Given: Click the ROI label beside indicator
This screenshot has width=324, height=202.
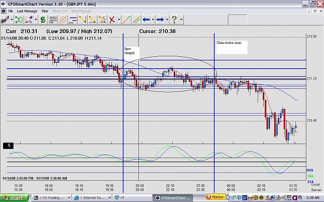Looking at the screenshot, I should point(310,170).
